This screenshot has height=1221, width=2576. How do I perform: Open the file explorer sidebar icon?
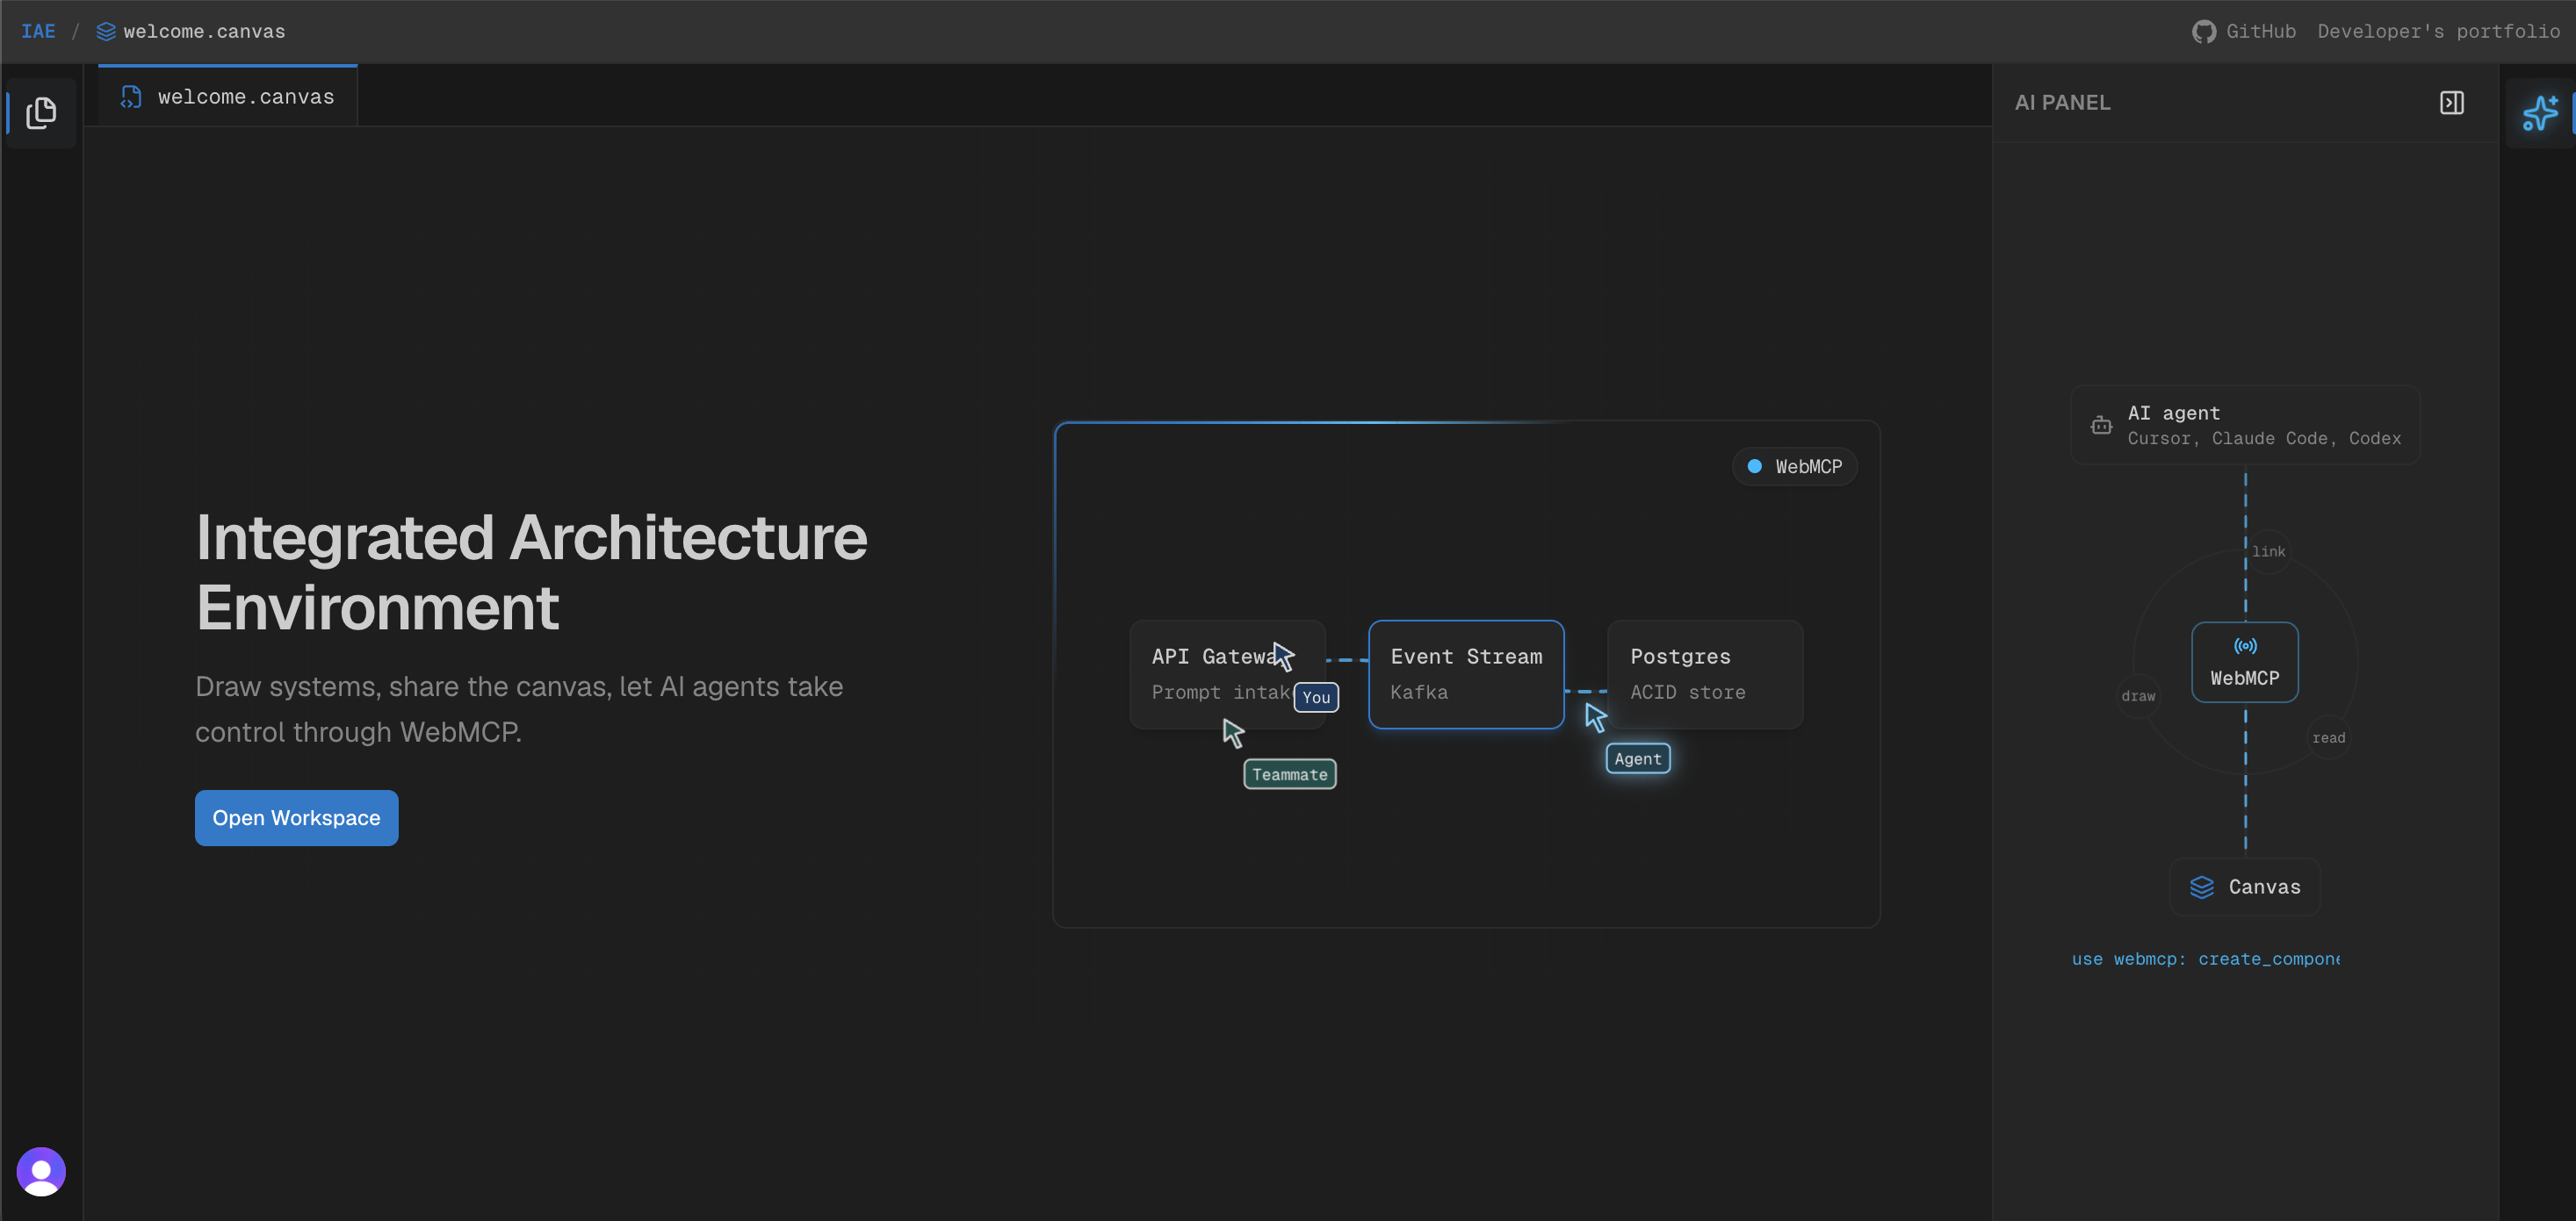(41, 113)
